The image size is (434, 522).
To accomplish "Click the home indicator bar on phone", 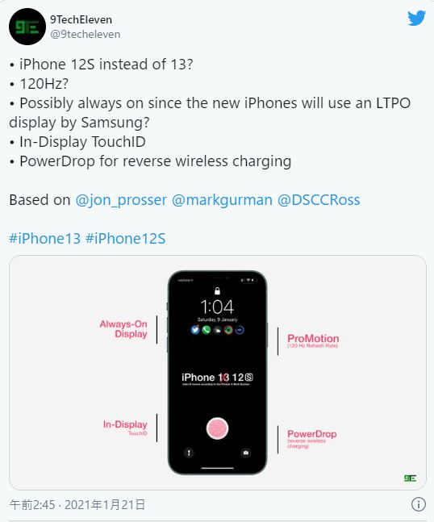I will tap(217, 468).
